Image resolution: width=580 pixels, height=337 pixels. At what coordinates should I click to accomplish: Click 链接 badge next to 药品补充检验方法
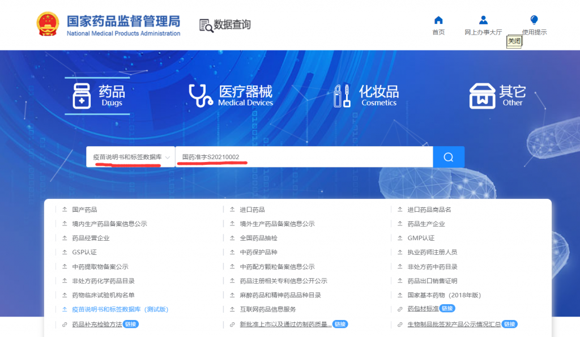point(131,324)
